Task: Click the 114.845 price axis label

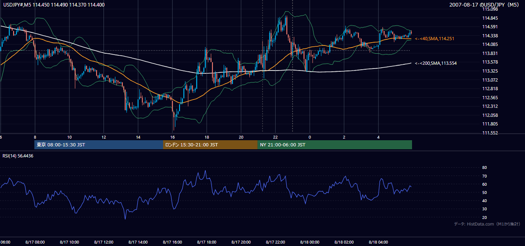Action: pos(489,18)
